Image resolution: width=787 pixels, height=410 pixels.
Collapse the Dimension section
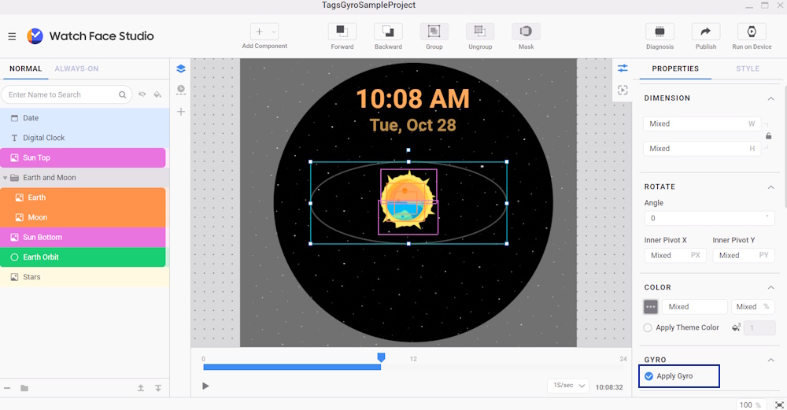pyautogui.click(x=770, y=98)
